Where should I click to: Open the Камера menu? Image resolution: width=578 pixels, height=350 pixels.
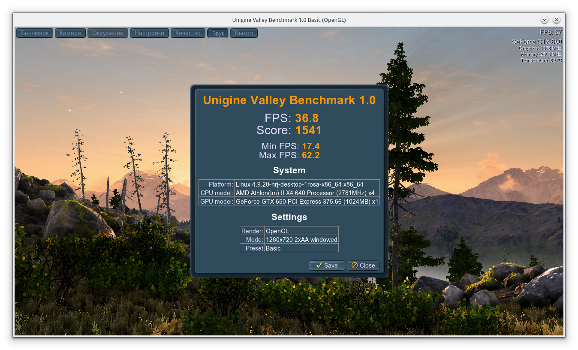pyautogui.click(x=70, y=33)
